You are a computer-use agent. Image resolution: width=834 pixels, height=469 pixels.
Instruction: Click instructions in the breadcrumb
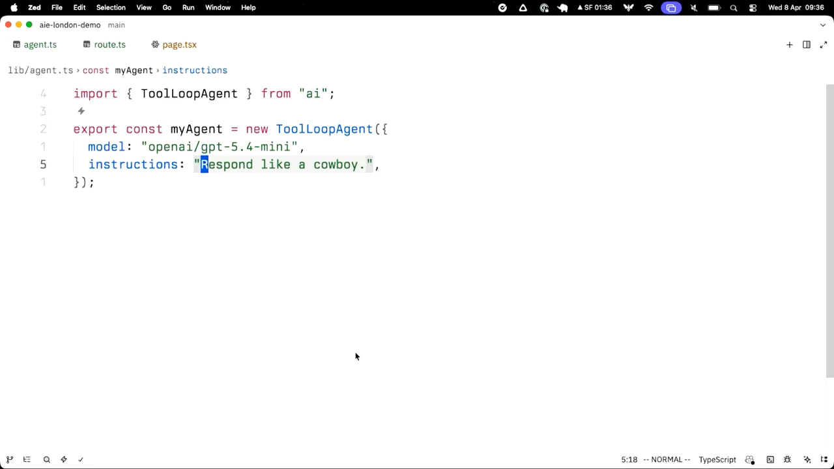195,70
